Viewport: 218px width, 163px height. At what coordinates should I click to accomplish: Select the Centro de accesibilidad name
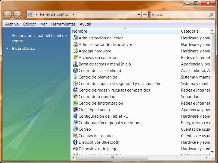(100, 70)
